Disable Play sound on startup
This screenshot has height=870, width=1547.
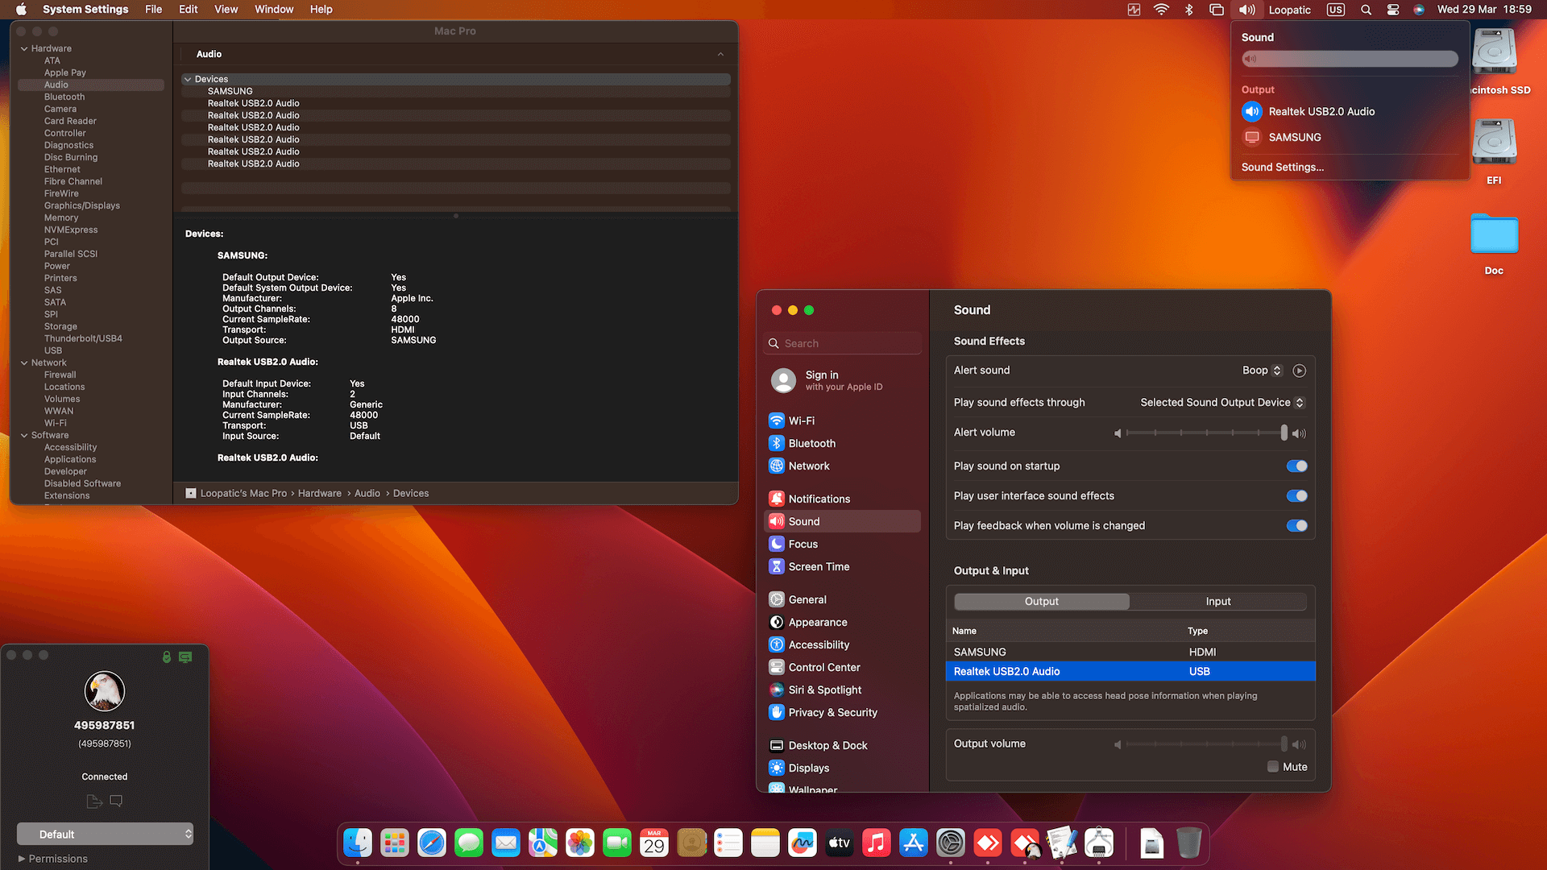click(x=1296, y=466)
